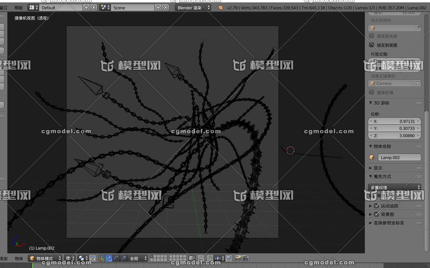Open the 窗口 menu

click(x=4, y=8)
